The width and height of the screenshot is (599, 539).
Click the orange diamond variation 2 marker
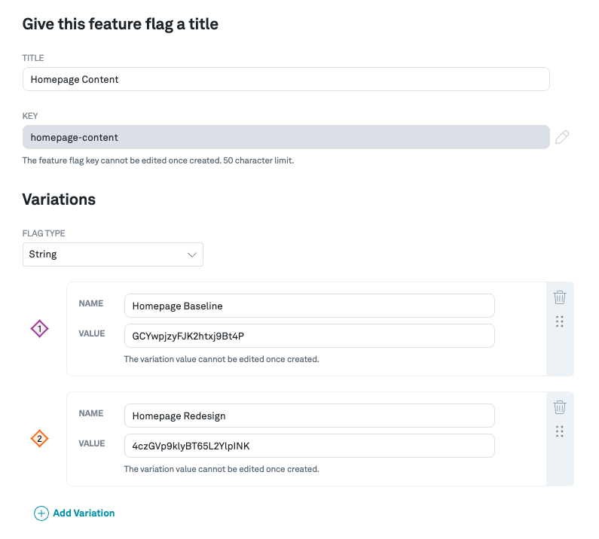[39, 439]
